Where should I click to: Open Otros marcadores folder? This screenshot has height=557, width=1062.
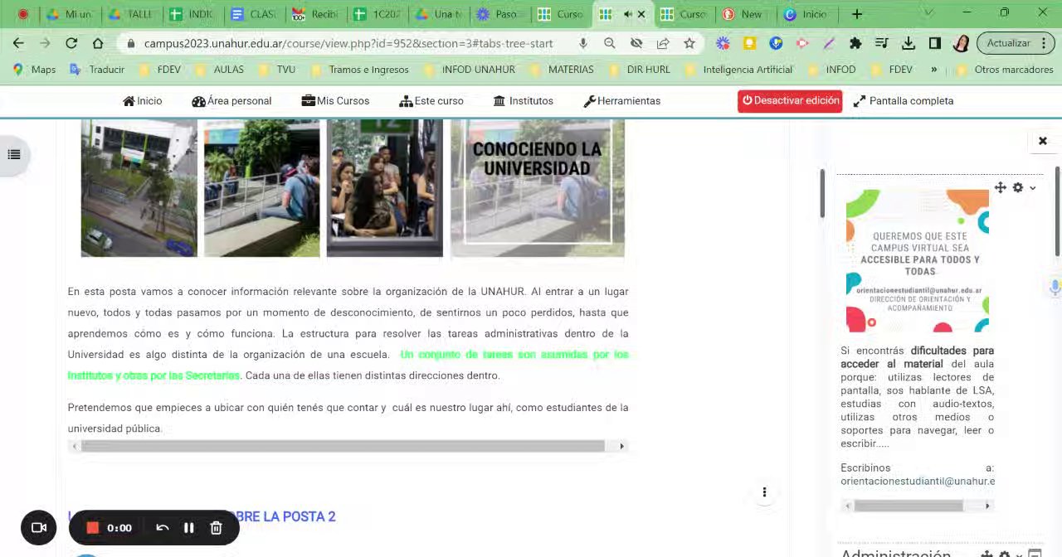1005,70
